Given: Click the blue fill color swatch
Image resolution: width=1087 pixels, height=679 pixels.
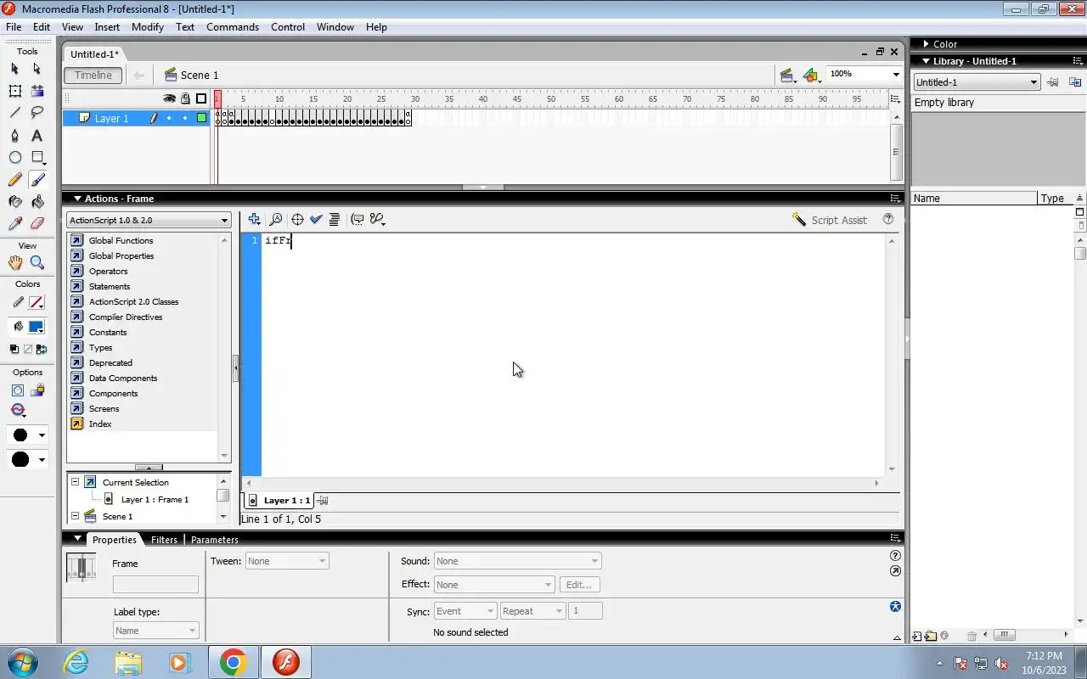Looking at the screenshot, I should (x=37, y=327).
